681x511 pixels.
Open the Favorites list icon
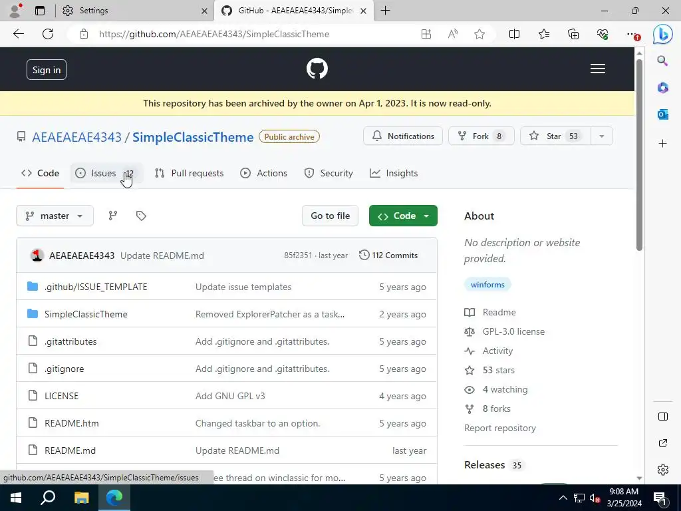[x=544, y=34]
